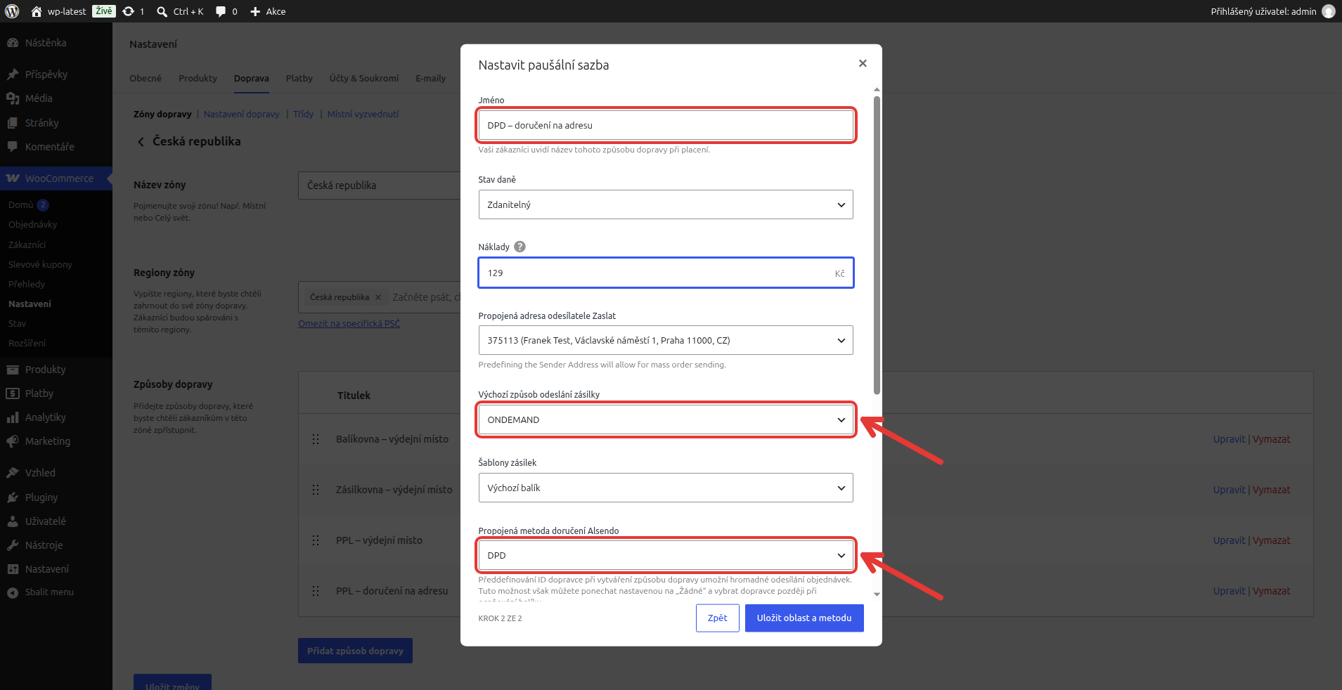Open the wp-latest site home icon
1342x690 pixels.
[x=37, y=11]
